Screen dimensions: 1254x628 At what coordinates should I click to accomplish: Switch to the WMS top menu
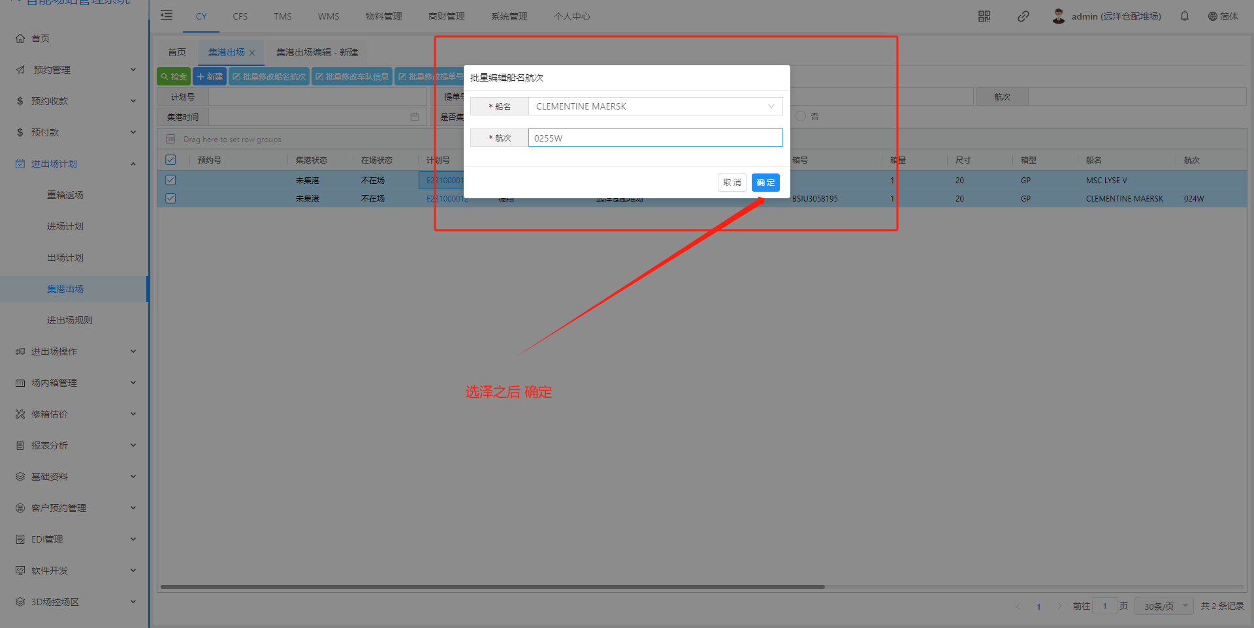[329, 16]
